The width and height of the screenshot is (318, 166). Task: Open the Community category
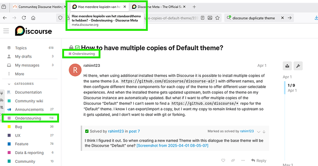point(25,161)
